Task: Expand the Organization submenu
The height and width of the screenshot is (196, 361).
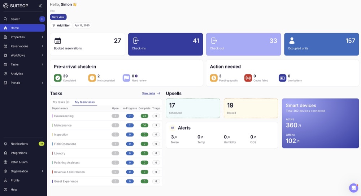Action: pyautogui.click(x=42, y=171)
